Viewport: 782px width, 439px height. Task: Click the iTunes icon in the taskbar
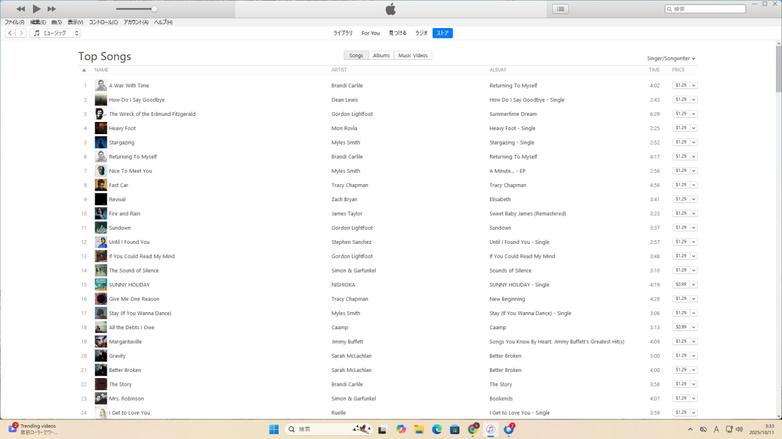coord(491,429)
